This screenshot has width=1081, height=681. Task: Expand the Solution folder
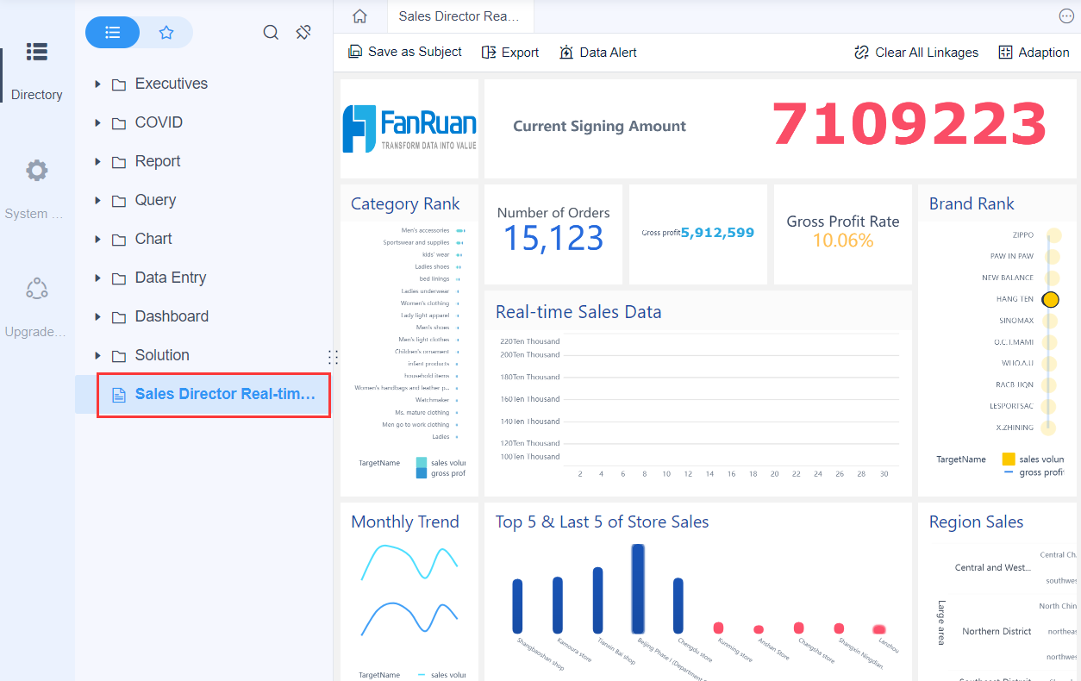(x=97, y=355)
